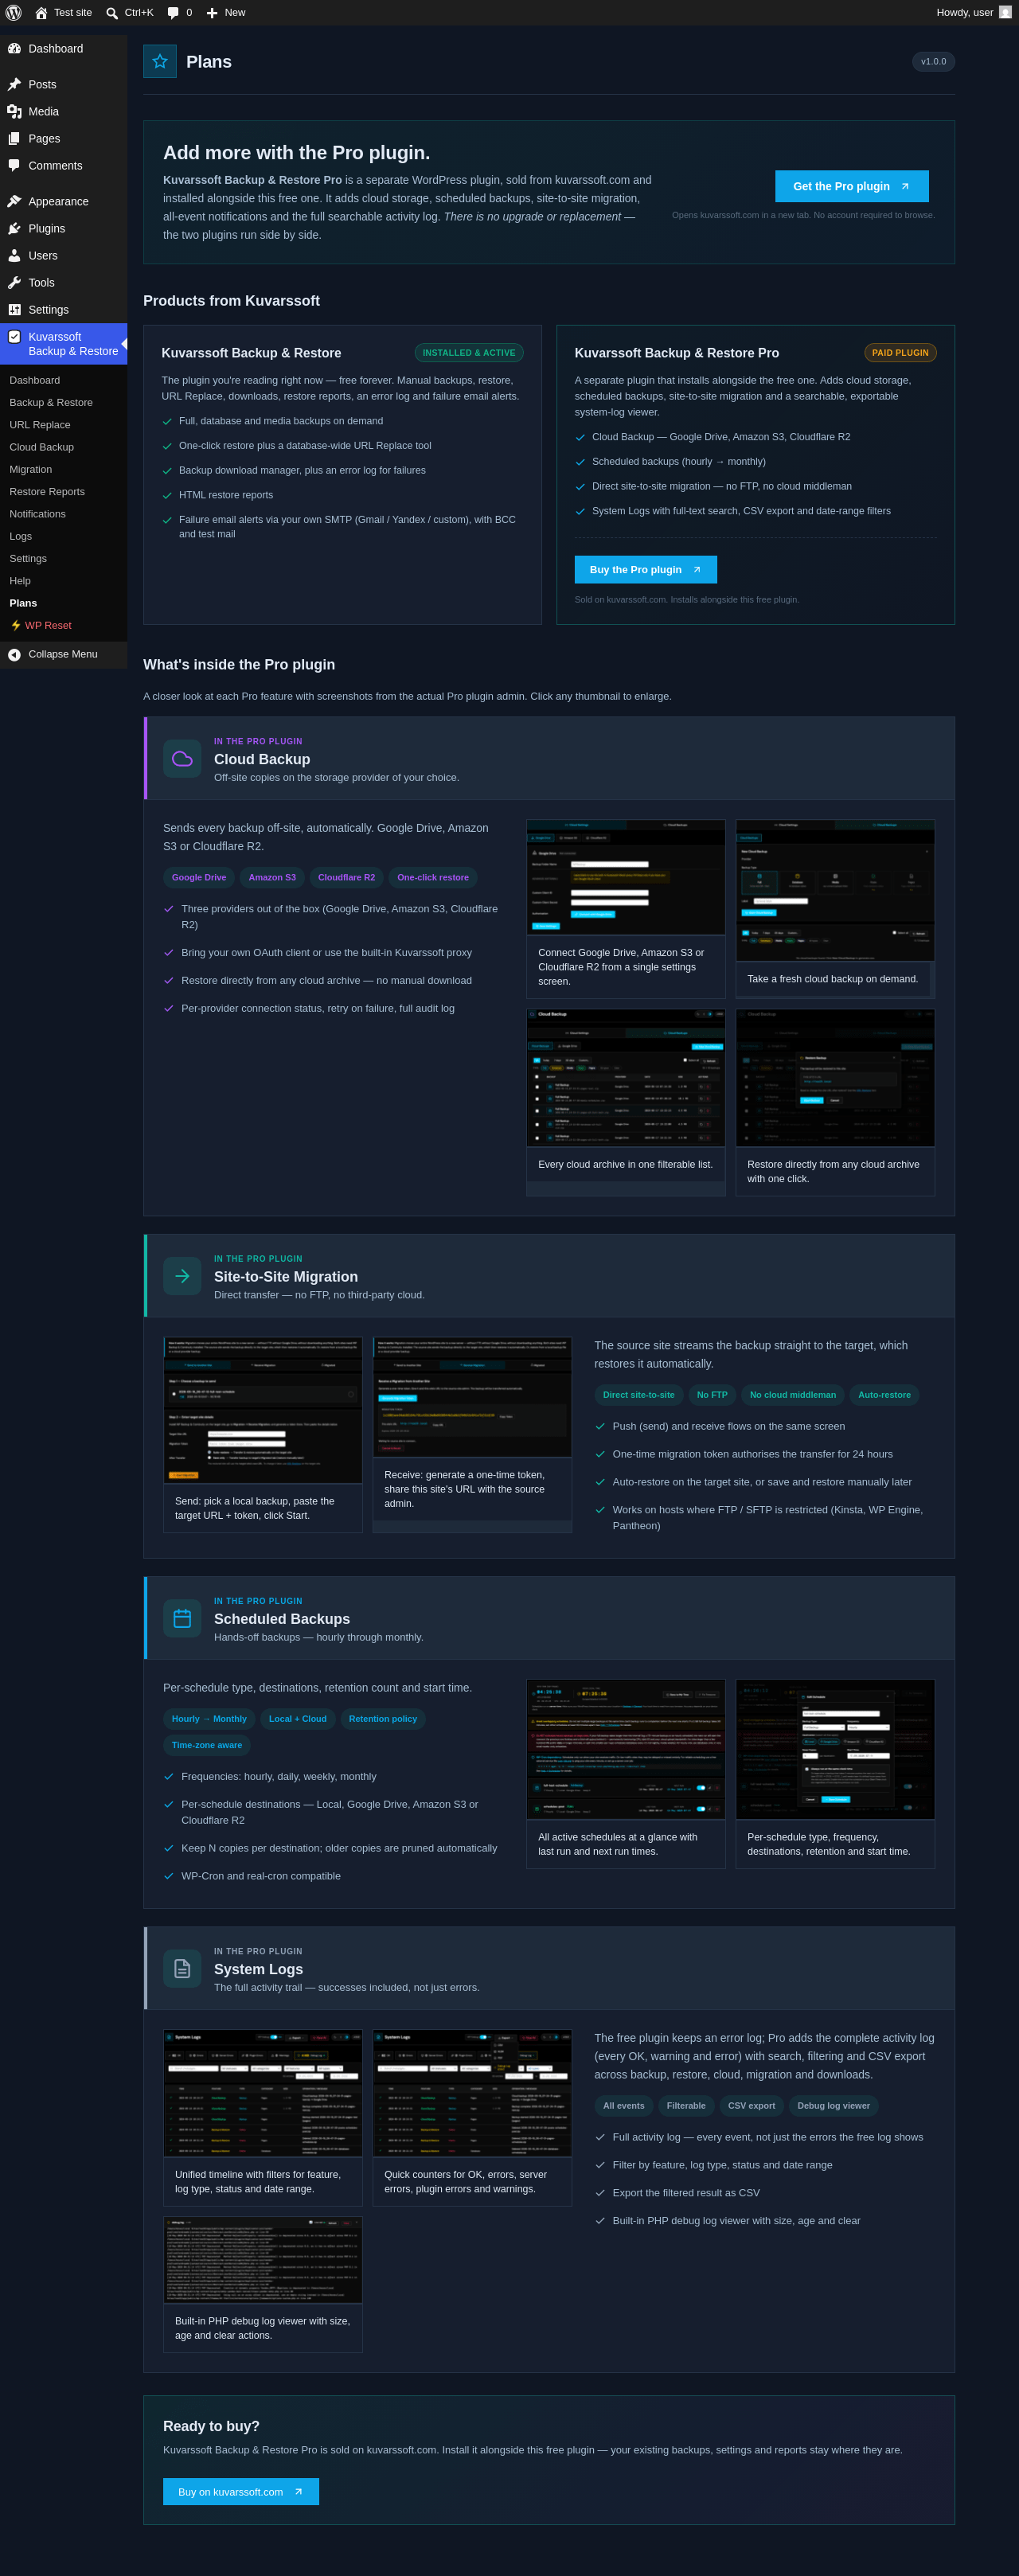Click the Tools wrench icon
1019x2576 pixels.
click(x=14, y=283)
